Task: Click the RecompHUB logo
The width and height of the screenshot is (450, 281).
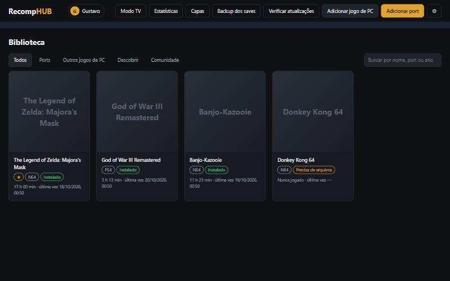Action: [x=30, y=11]
